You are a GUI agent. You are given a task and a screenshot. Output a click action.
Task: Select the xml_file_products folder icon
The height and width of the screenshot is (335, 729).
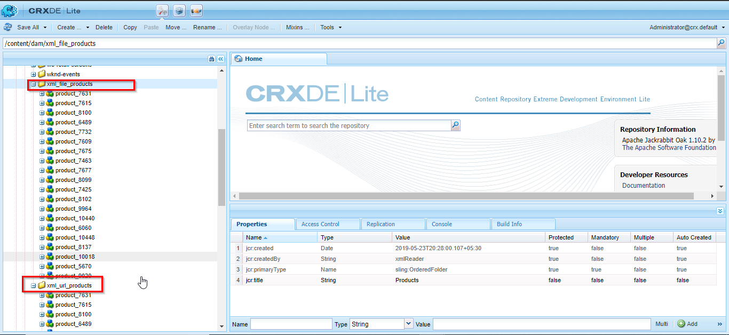(42, 84)
